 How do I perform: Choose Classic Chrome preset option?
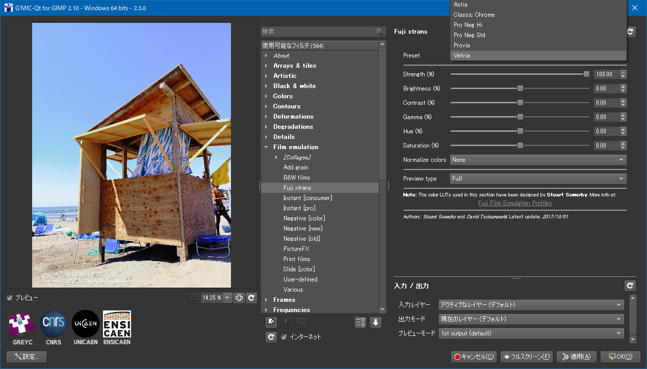pos(538,15)
